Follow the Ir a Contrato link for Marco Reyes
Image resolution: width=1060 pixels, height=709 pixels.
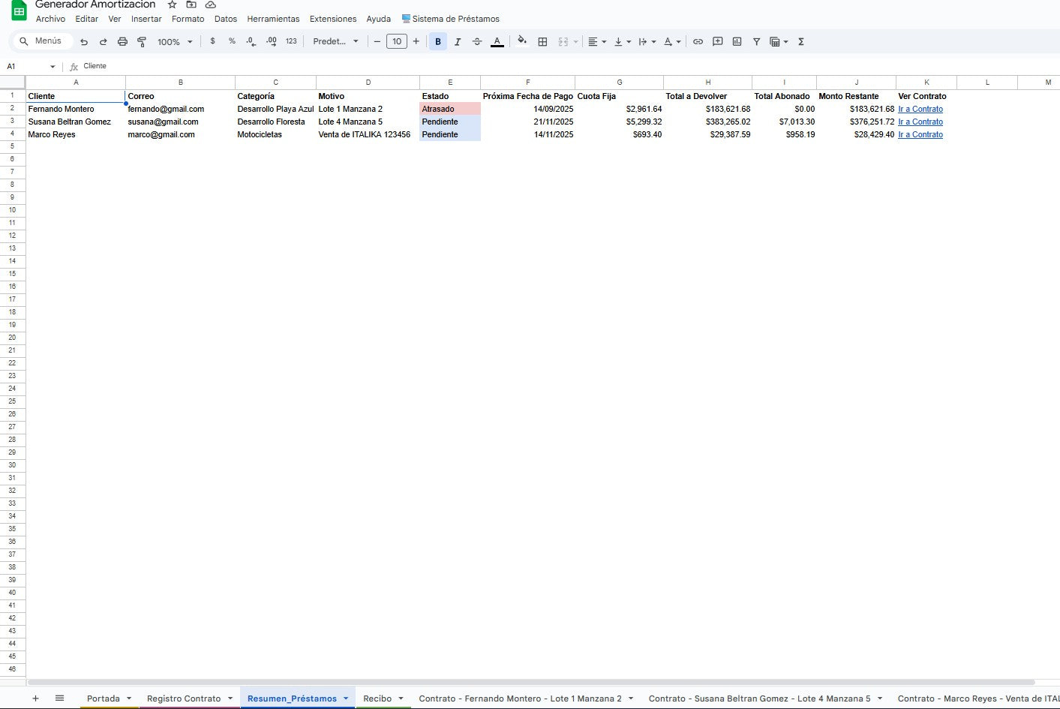[920, 134]
